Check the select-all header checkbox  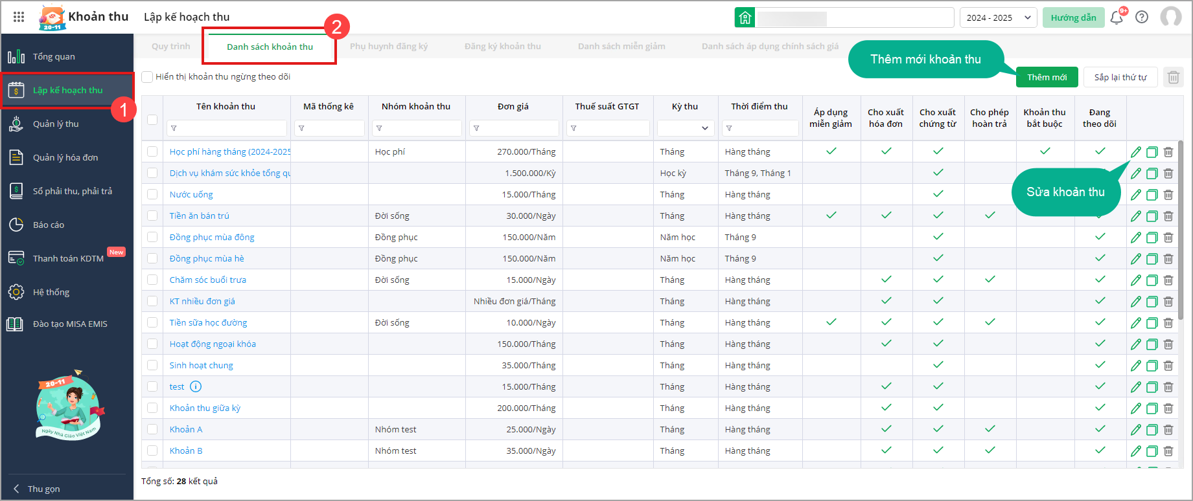tap(152, 119)
